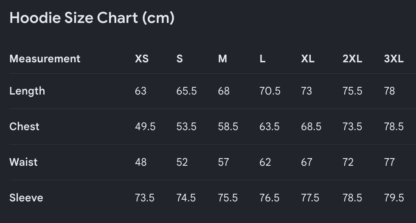Click the 2XL sleeve value 78.5
This screenshot has height=223, width=416.
(352, 198)
